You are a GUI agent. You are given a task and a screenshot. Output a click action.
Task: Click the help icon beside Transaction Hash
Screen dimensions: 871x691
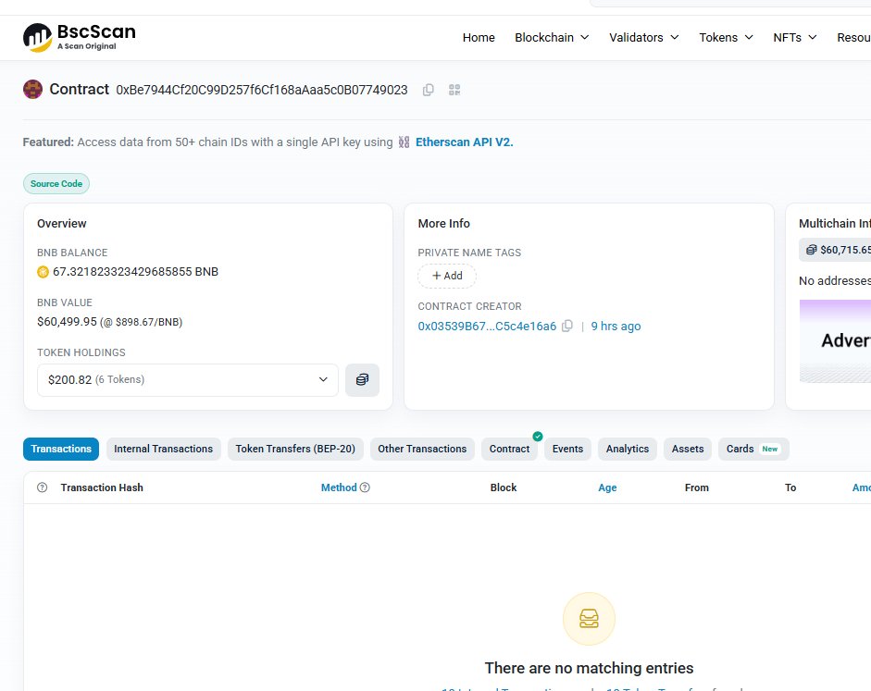pos(43,487)
